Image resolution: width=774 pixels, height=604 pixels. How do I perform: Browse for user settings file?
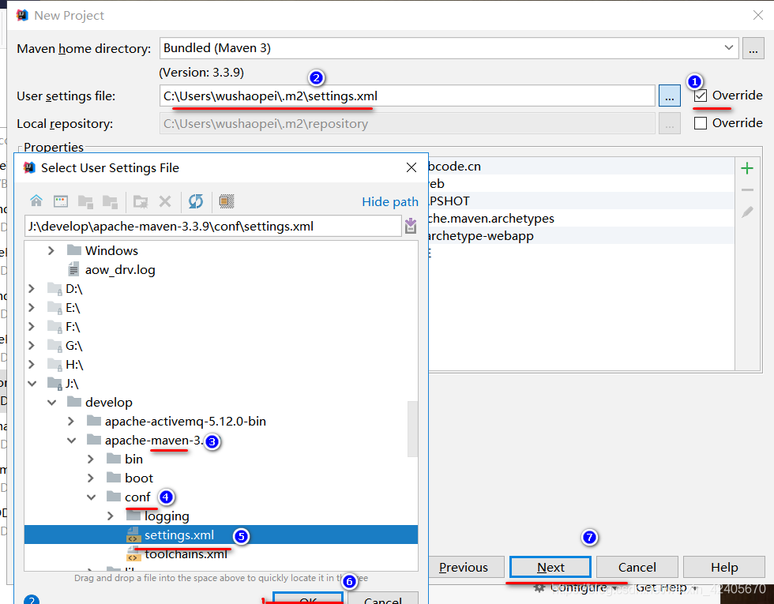point(670,96)
